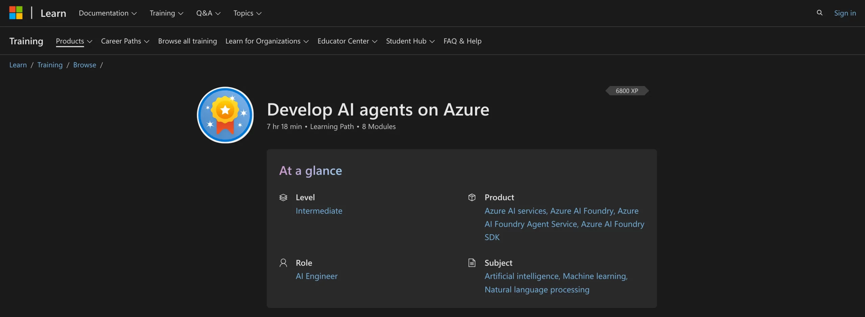Viewport: 865px width, 317px height.
Task: Open the Products menu in Training bar
Action: (74, 41)
